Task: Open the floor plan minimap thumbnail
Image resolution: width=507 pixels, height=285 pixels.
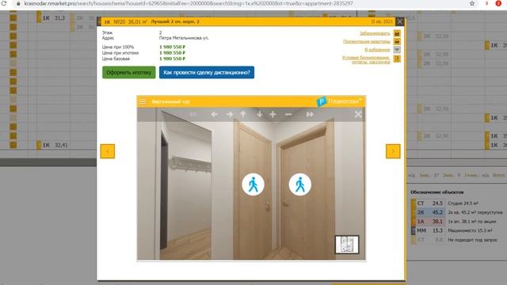Action: click(x=347, y=245)
